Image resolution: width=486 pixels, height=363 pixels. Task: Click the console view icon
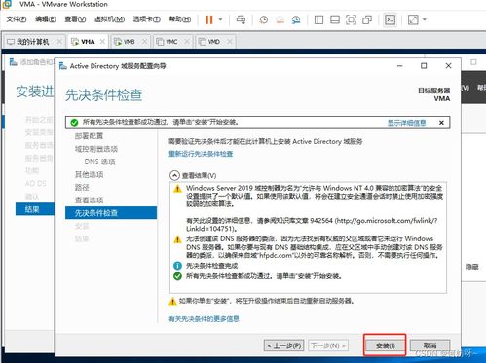tap(390, 19)
